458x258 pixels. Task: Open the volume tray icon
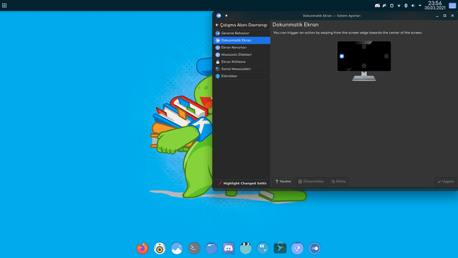413,6
